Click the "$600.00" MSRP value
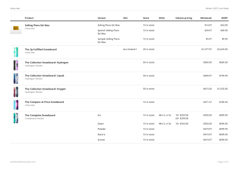 (x=223, y=62)
